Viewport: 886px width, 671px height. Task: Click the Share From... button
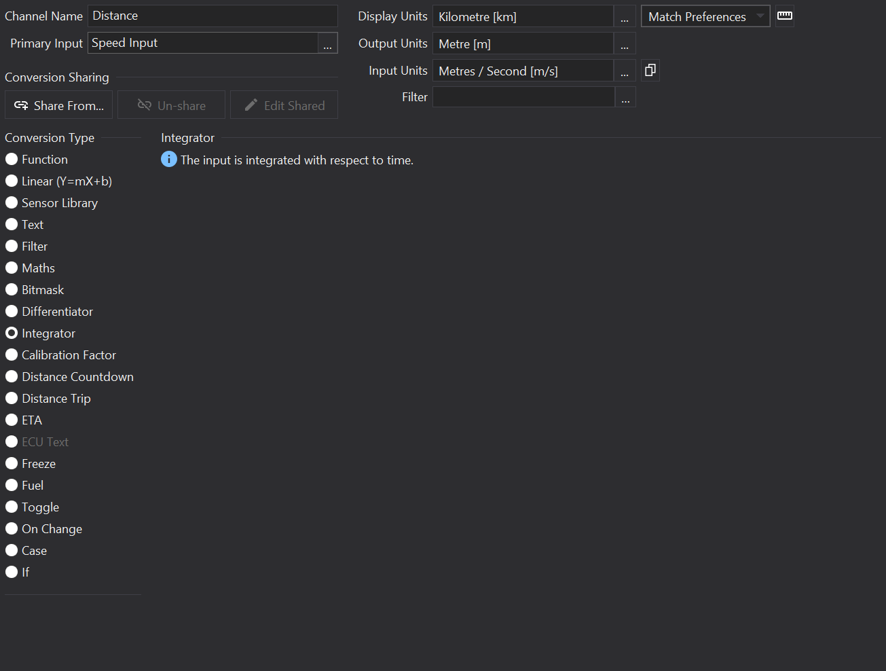point(59,105)
